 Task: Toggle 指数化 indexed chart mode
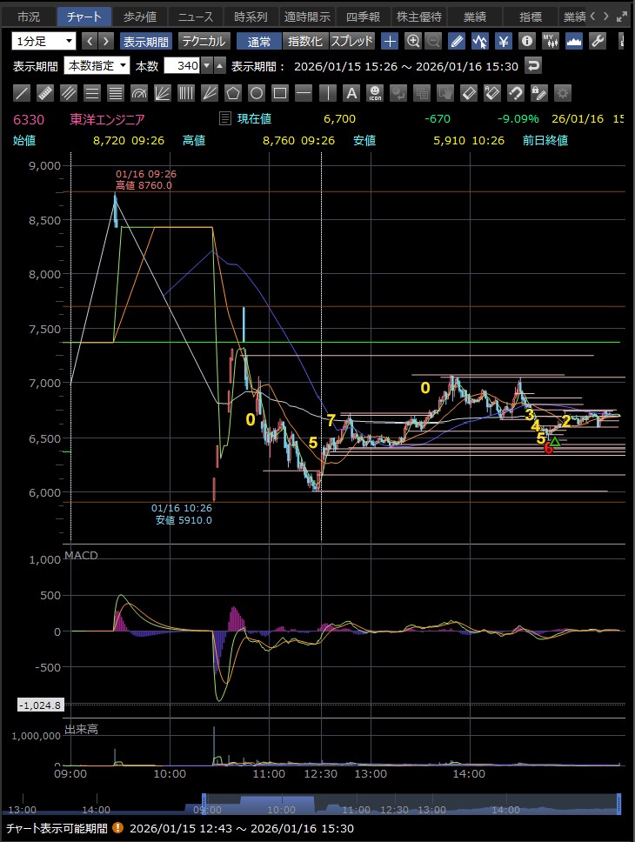(x=305, y=41)
